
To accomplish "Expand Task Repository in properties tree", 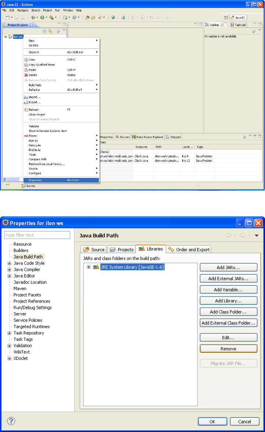I will [10, 333].
